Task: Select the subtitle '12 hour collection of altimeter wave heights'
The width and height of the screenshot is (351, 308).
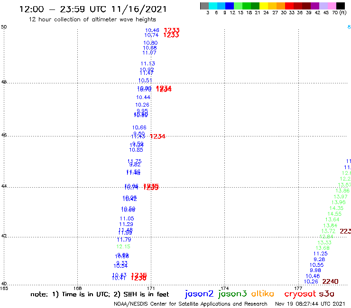Action: pyautogui.click(x=92, y=20)
